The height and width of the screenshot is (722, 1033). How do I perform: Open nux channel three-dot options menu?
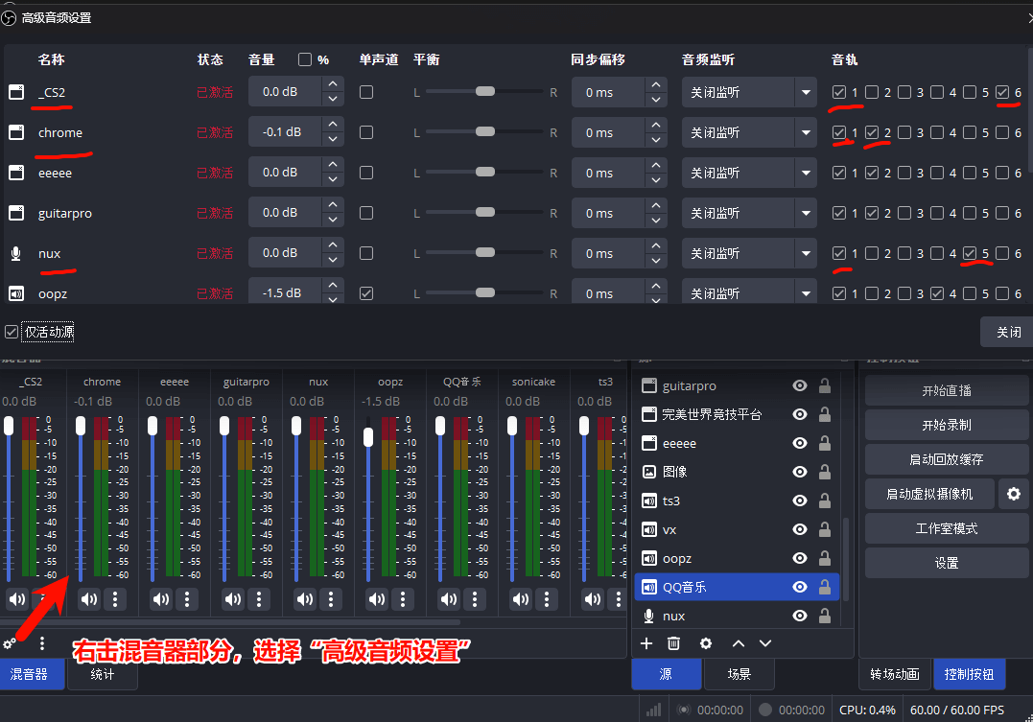click(x=331, y=599)
